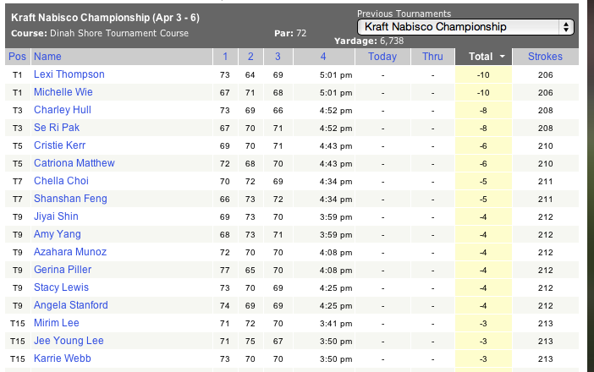Open Lexi Thompson's player page
The width and height of the screenshot is (594, 372).
pyautogui.click(x=69, y=74)
